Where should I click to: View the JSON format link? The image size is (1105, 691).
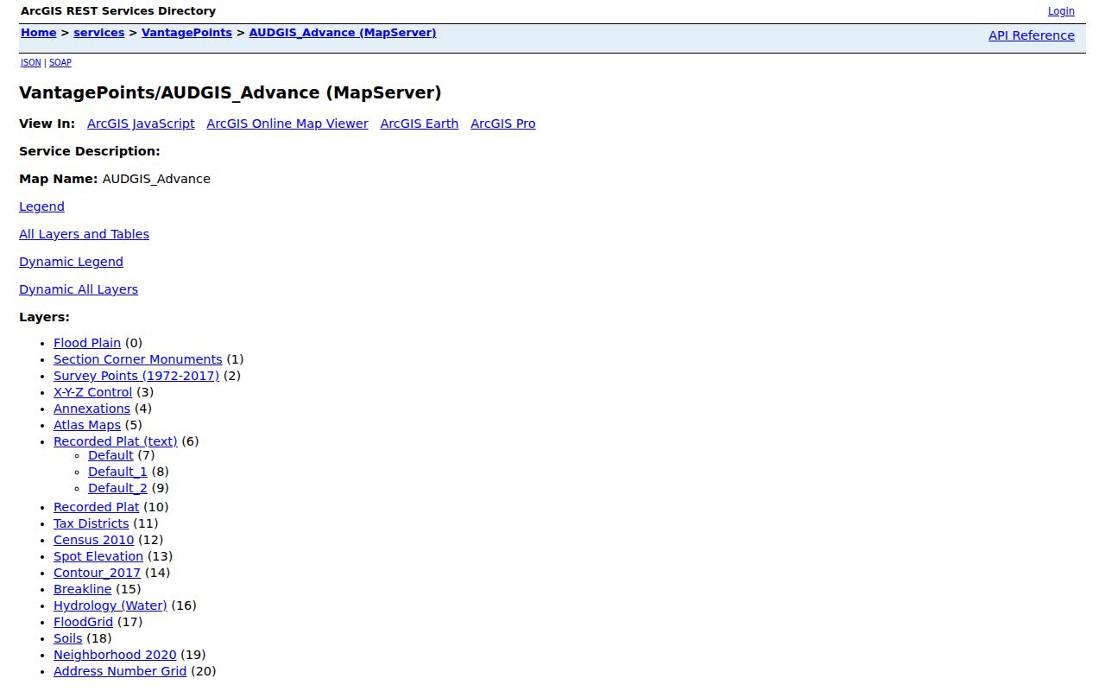pyautogui.click(x=31, y=63)
